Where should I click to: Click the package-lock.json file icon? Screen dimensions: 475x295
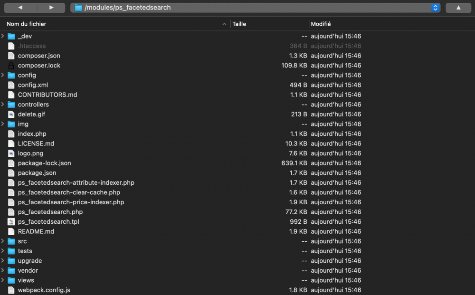tap(11, 163)
